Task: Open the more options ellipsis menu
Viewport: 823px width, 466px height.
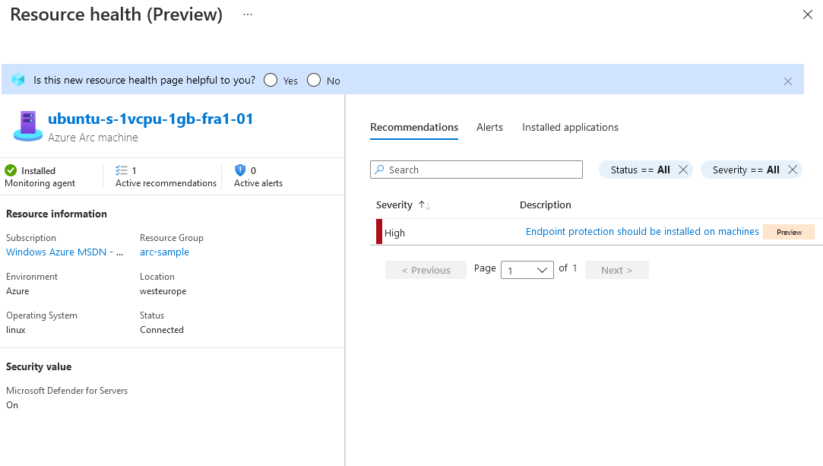Action: [248, 14]
